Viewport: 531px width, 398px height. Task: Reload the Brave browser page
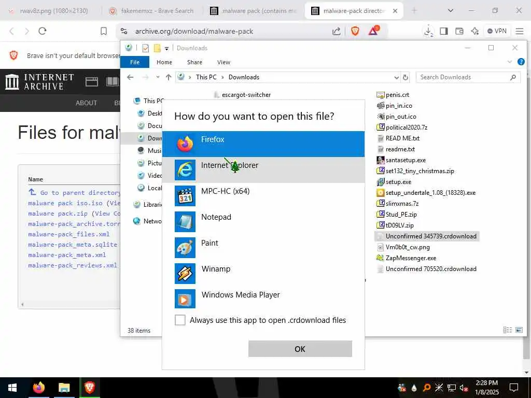(43, 31)
